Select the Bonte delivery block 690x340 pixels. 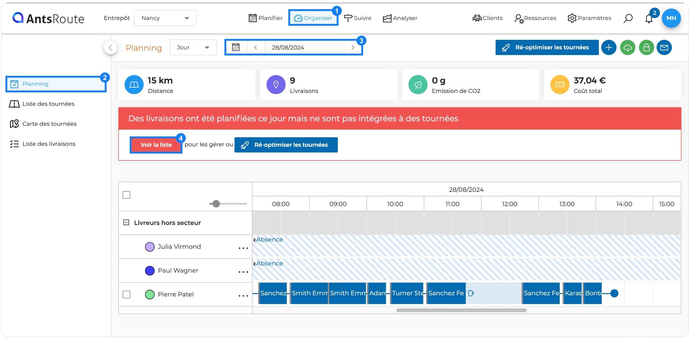pyautogui.click(x=592, y=293)
